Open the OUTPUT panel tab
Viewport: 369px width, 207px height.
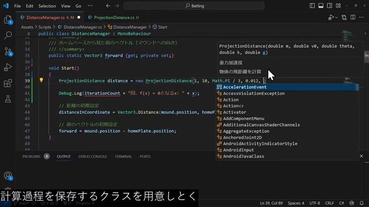[x=63, y=156]
